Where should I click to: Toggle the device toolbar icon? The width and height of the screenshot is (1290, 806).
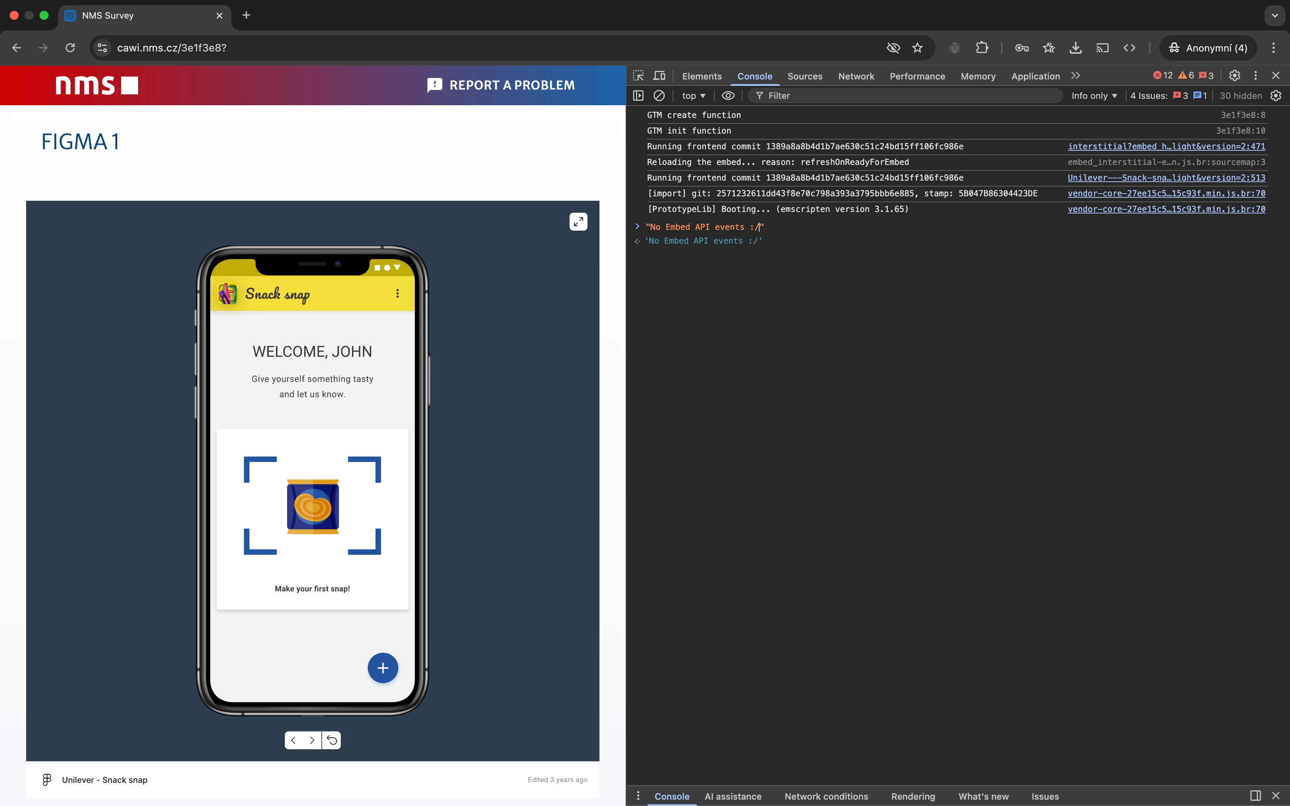(660, 76)
